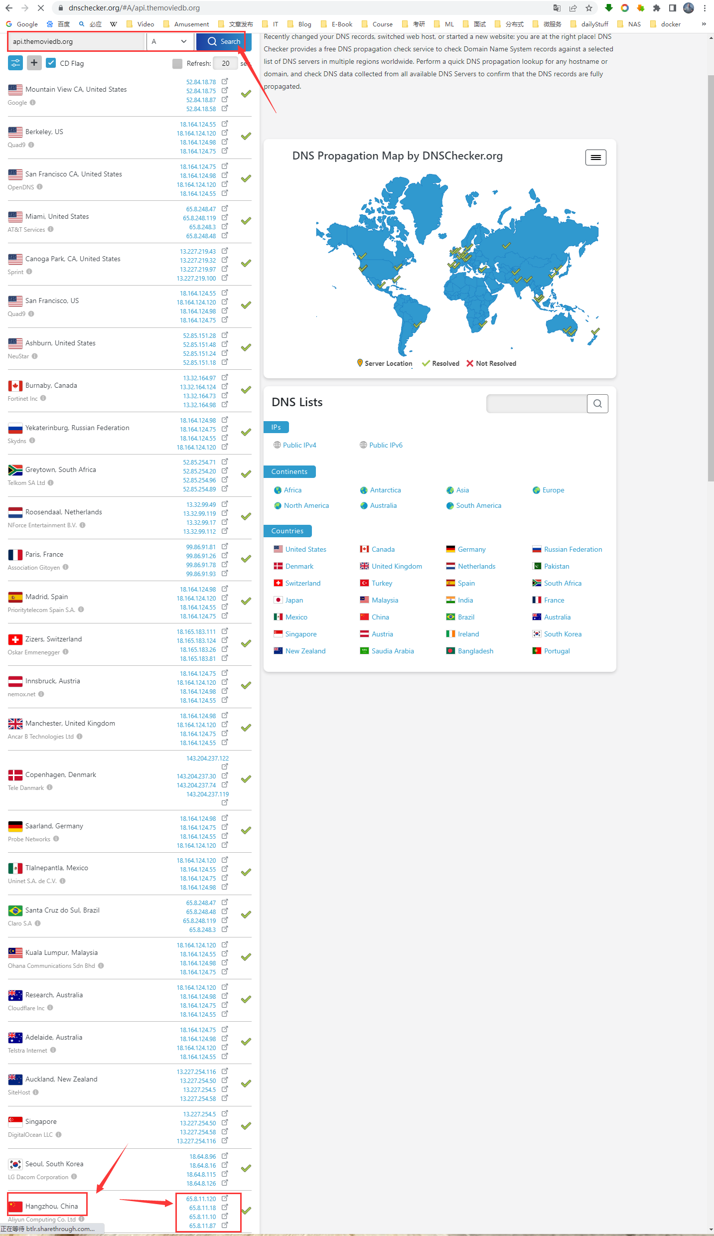
Task: Open Chrome three-dot menu
Action: [x=705, y=8]
